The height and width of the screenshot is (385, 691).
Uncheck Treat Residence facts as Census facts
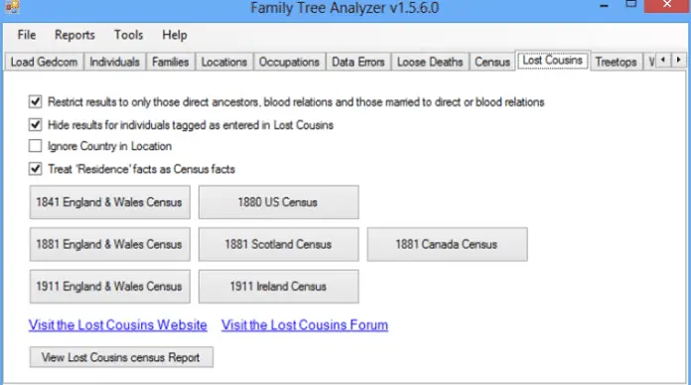(36, 169)
